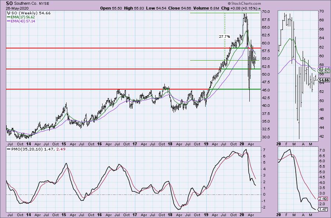The image size is (331, 218).
Task: Click the dashed PMO zero line
Action: (x=110, y=195)
